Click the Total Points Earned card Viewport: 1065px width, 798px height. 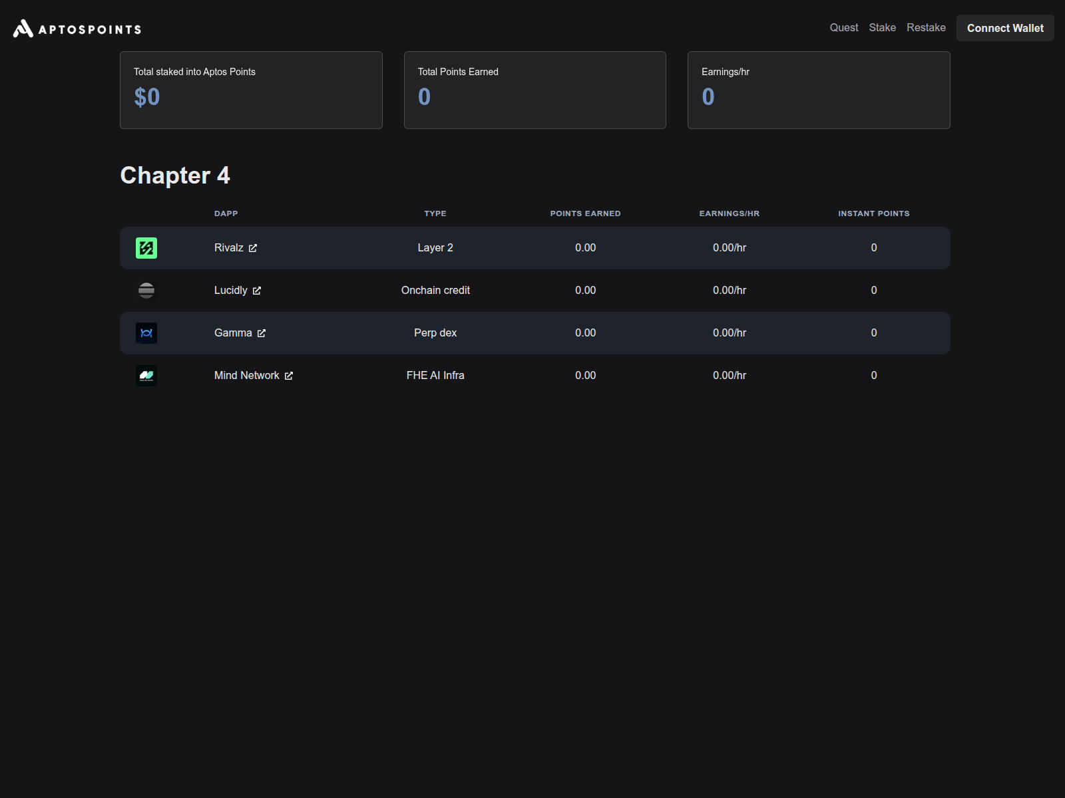click(535, 90)
